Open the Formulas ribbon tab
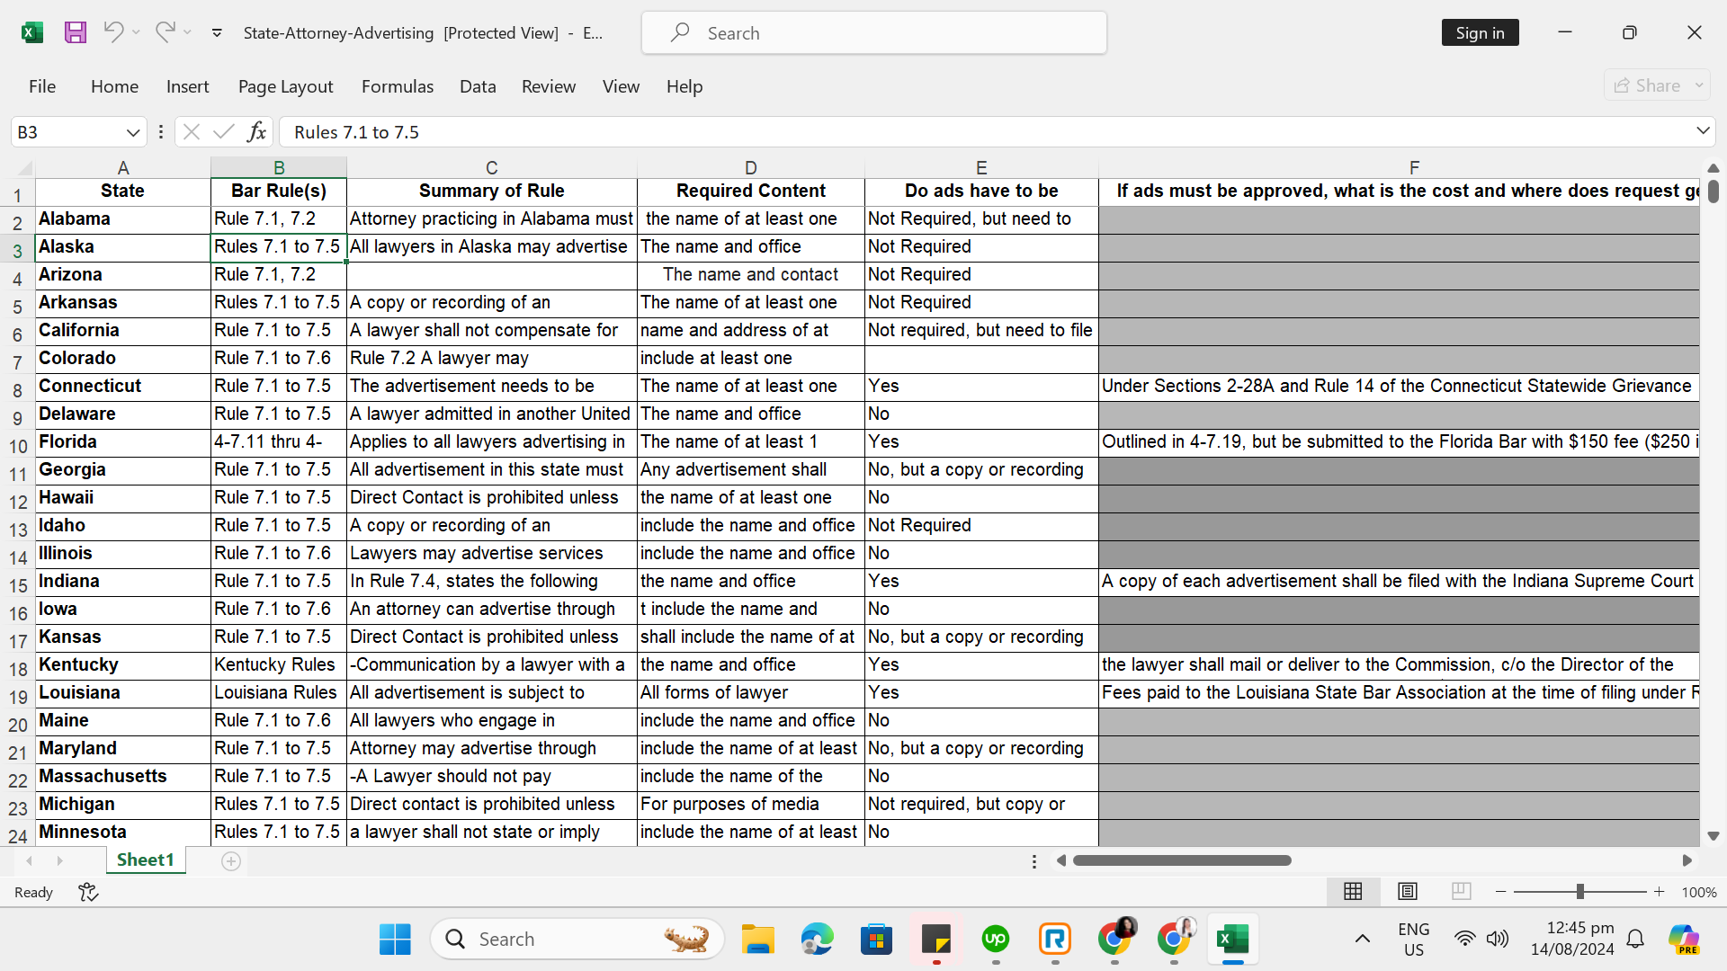Screen dimensions: 1727x971 point(397,86)
